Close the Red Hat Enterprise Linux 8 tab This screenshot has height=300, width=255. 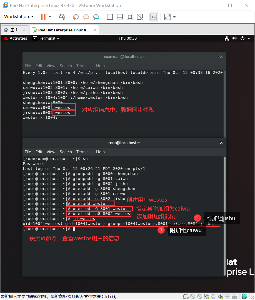tap(95, 30)
